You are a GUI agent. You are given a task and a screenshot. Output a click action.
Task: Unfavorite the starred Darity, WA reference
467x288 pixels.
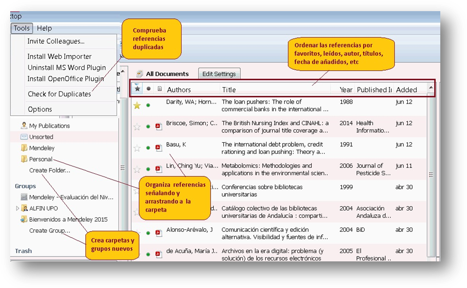point(137,106)
